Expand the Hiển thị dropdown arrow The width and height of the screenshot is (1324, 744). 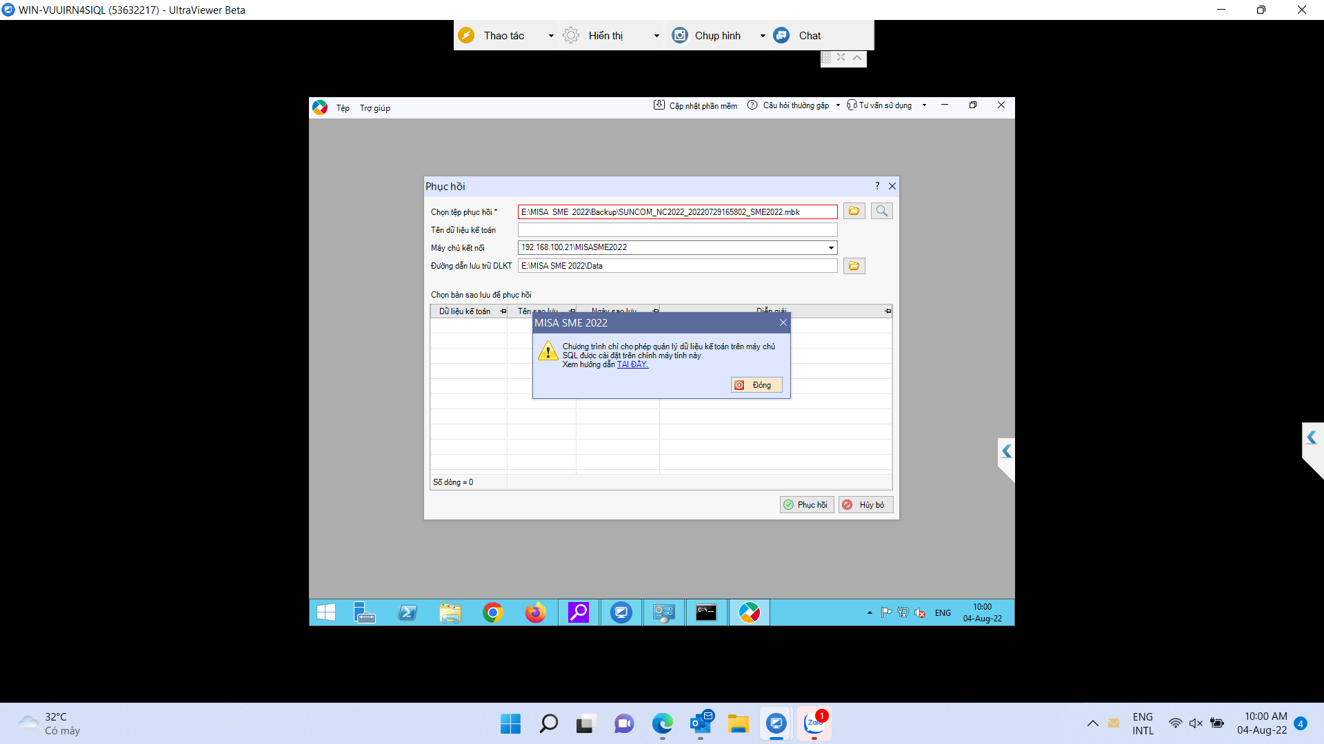pyautogui.click(x=656, y=36)
